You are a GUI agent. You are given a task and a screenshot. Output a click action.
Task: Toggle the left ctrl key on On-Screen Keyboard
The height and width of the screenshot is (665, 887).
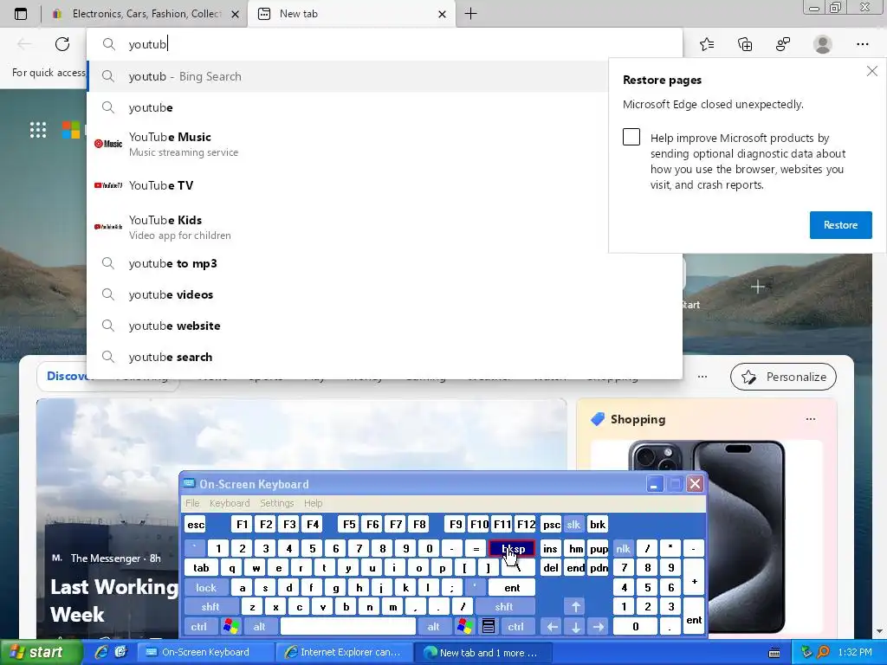click(x=199, y=627)
